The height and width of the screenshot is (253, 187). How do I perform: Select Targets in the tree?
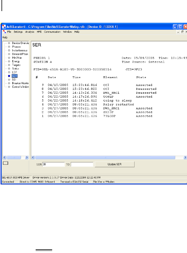point(16,65)
